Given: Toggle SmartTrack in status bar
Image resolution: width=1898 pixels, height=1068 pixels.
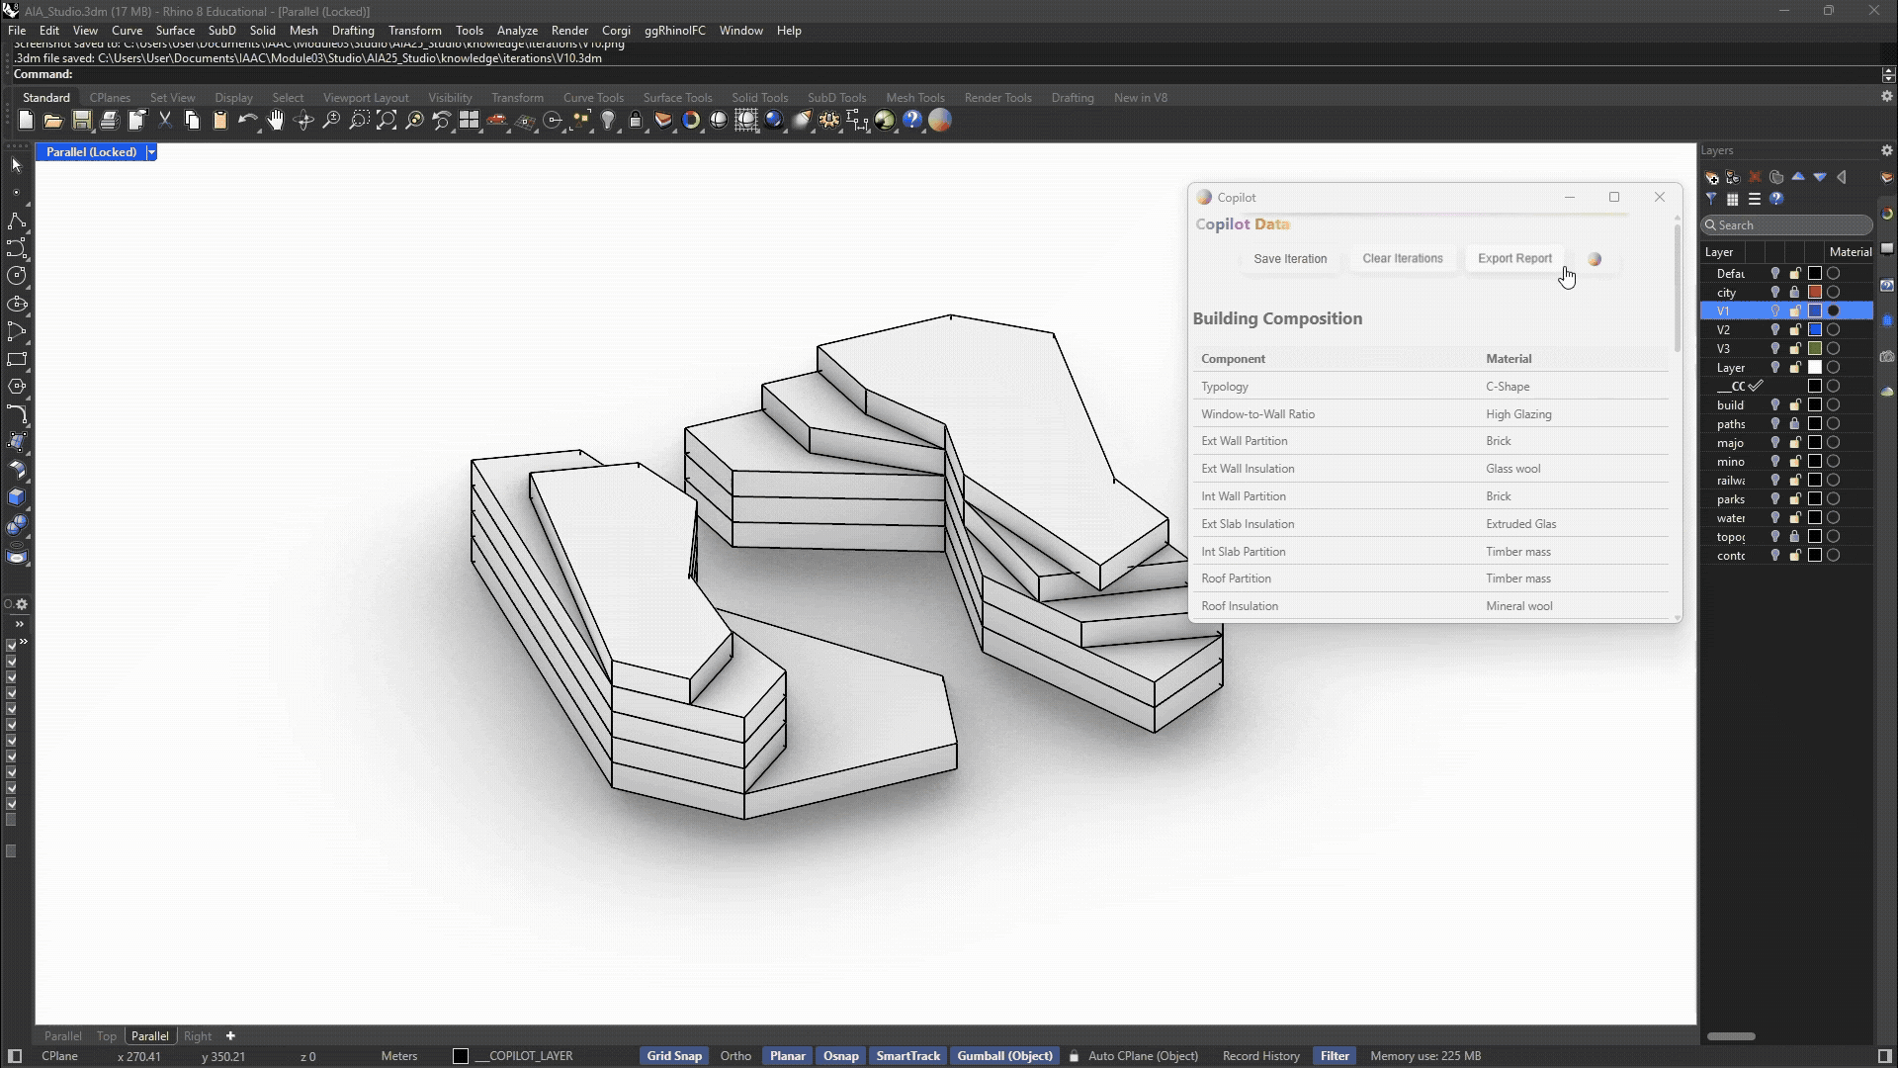Looking at the screenshot, I should [908, 1056].
